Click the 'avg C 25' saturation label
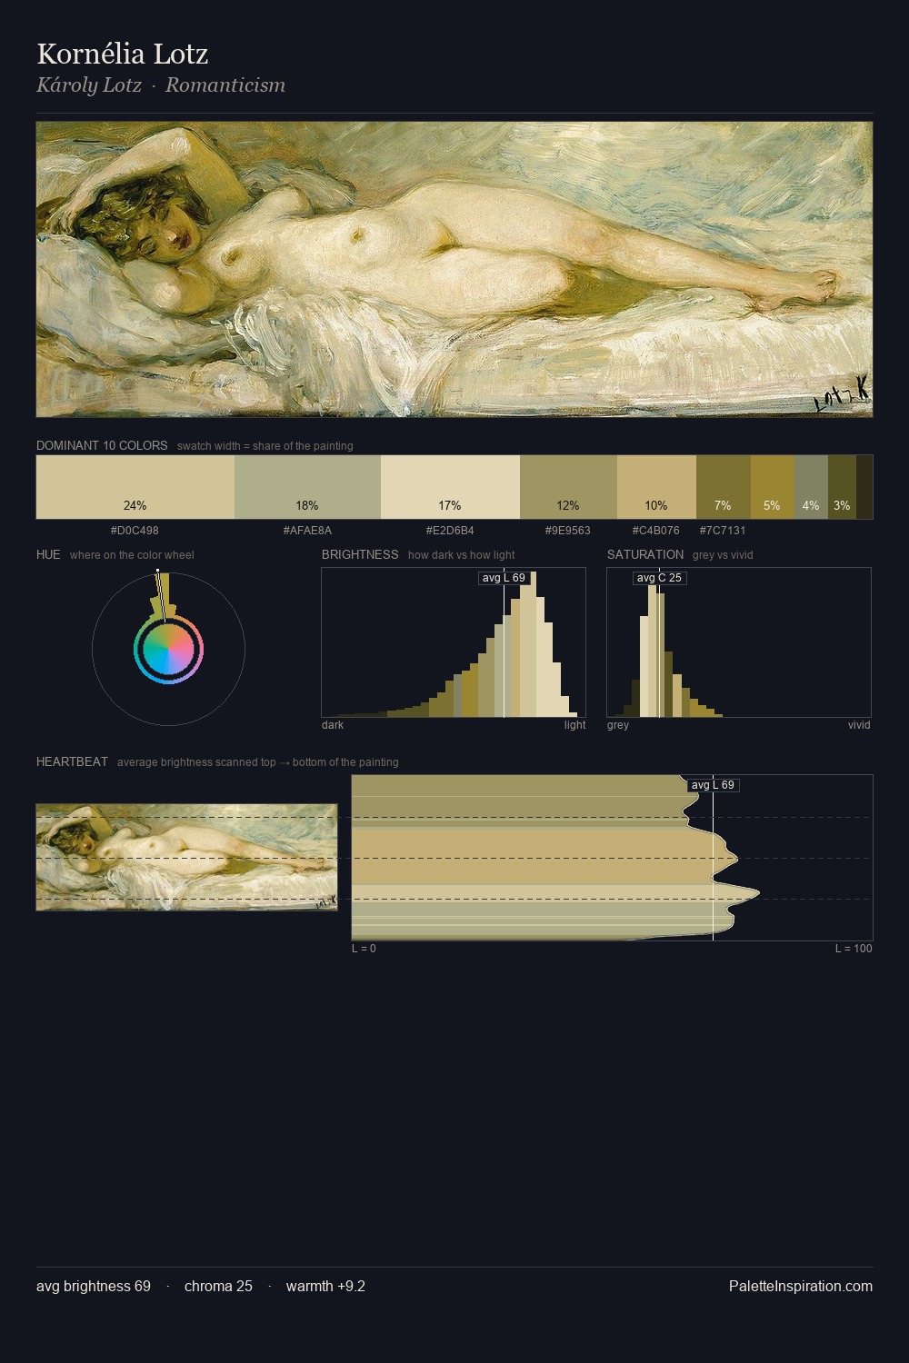Screen dimensions: 909x1363 (x=659, y=578)
